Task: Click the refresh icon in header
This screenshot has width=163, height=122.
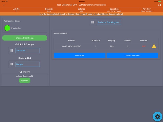Action: point(159,5)
